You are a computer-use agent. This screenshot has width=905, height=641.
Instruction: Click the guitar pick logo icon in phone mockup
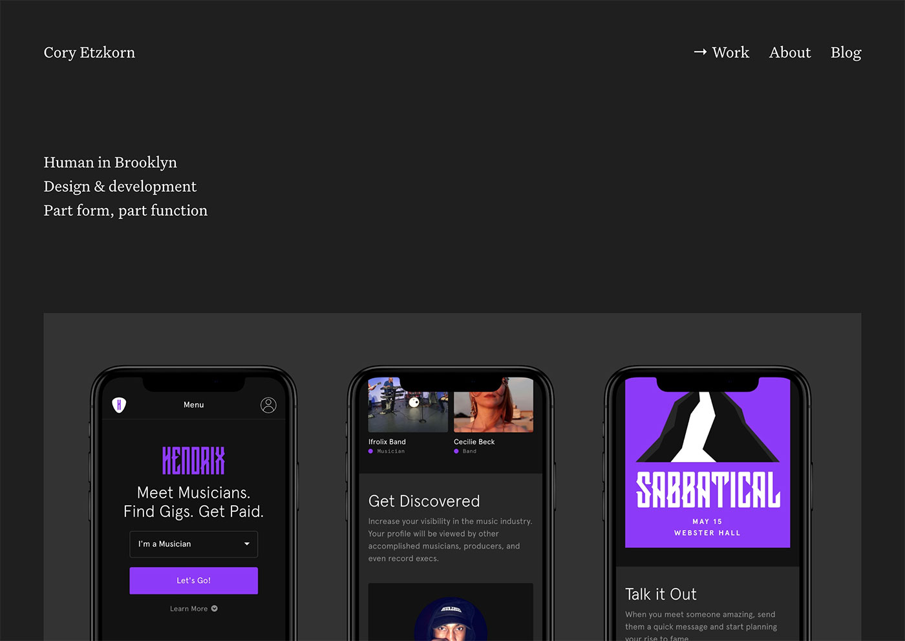119,405
